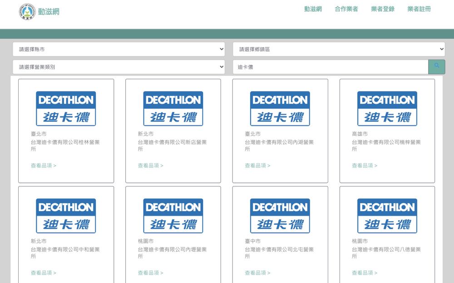The width and height of the screenshot is (454, 283).
Task: Open 查看品項 for 中和營業所
Action: coord(44,273)
